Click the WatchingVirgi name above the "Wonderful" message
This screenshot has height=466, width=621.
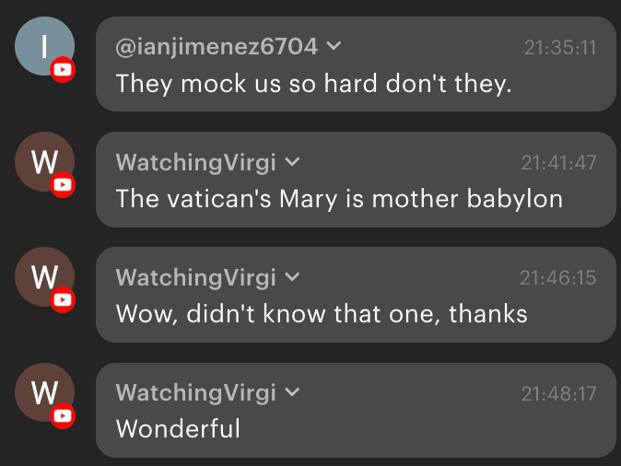tap(195, 392)
